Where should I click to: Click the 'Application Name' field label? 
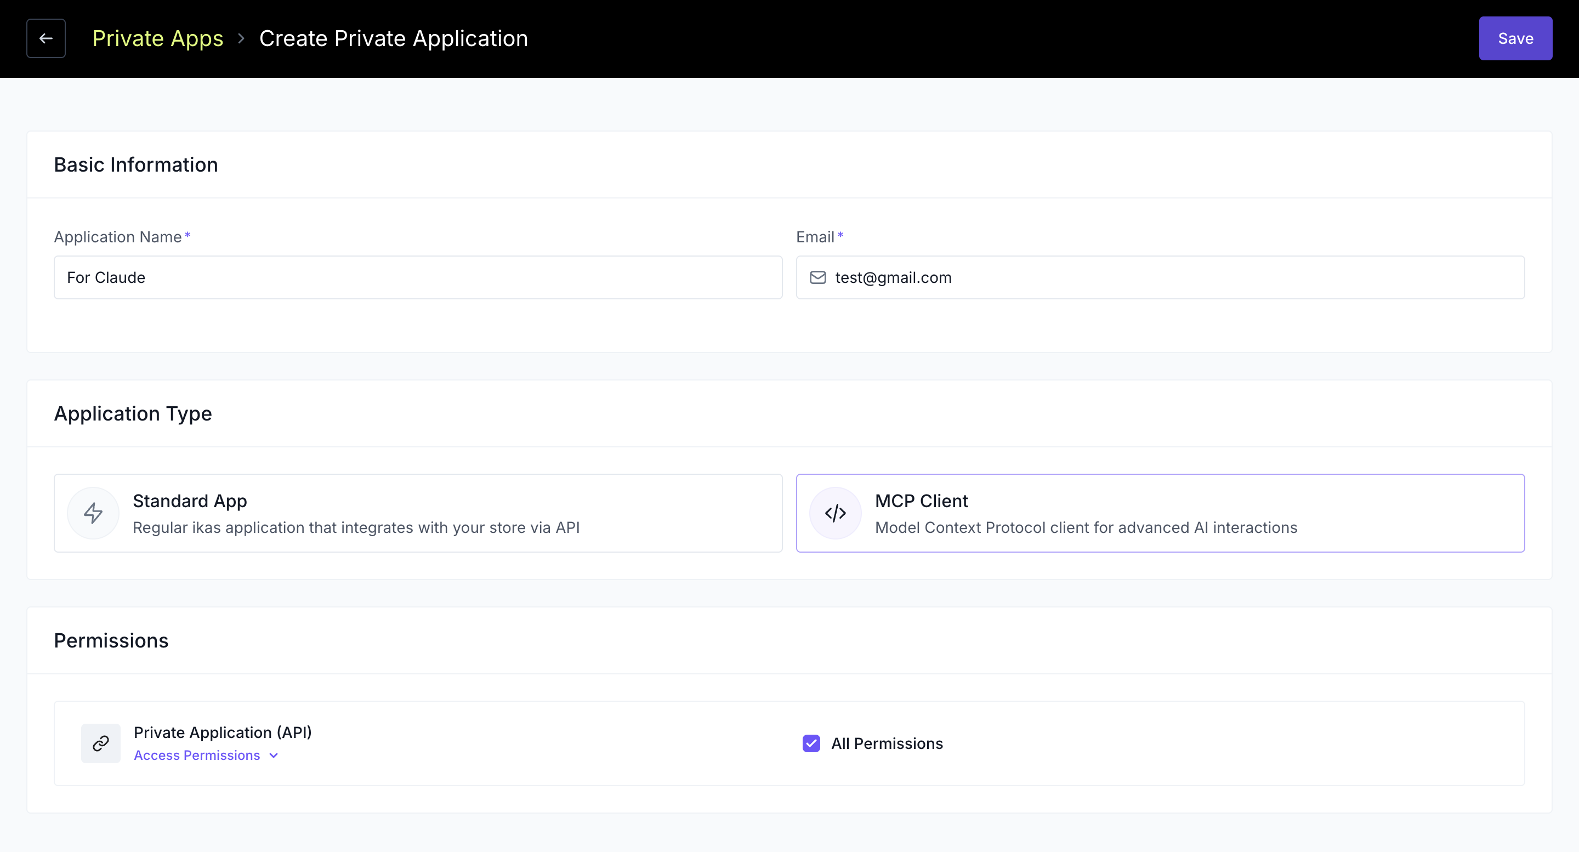click(x=118, y=237)
